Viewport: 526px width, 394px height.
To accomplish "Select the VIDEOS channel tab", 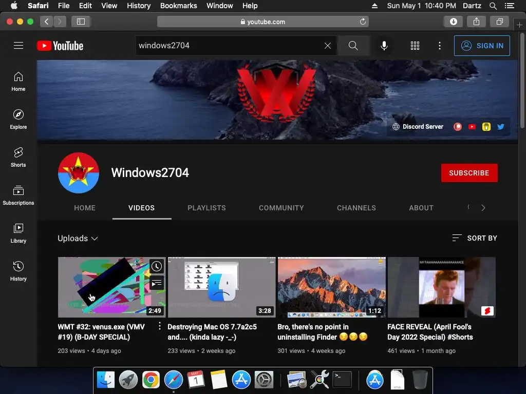I will 142,208.
